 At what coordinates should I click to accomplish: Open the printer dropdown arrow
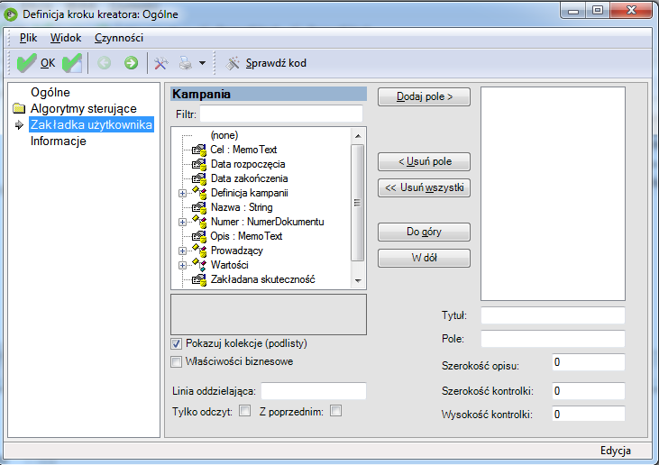tap(202, 63)
